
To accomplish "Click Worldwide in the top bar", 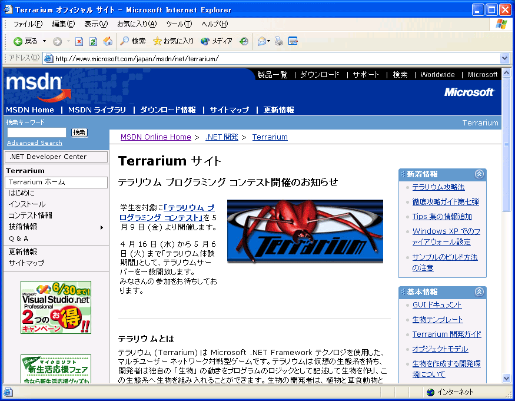I will click(437, 75).
